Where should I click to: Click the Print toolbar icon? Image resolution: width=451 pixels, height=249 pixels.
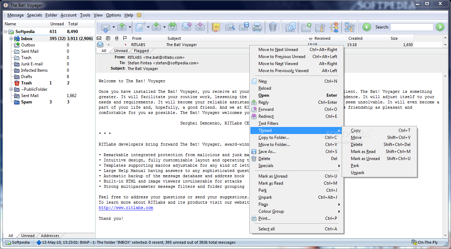[257, 27]
